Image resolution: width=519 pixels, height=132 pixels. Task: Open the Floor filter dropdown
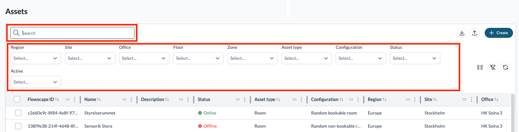(x=198, y=58)
